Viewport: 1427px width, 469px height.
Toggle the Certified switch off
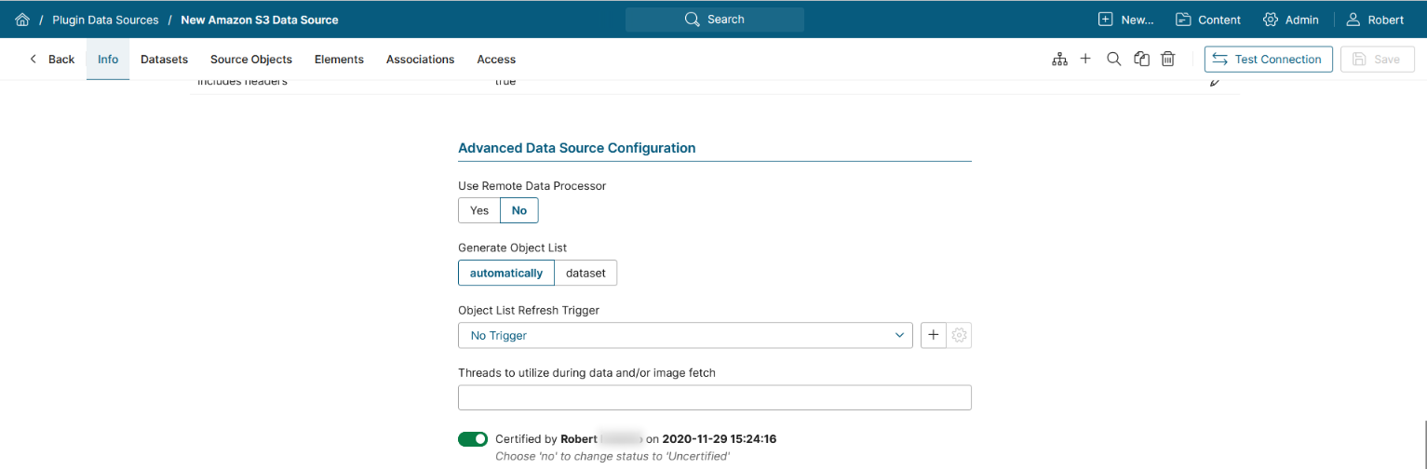[x=473, y=439]
